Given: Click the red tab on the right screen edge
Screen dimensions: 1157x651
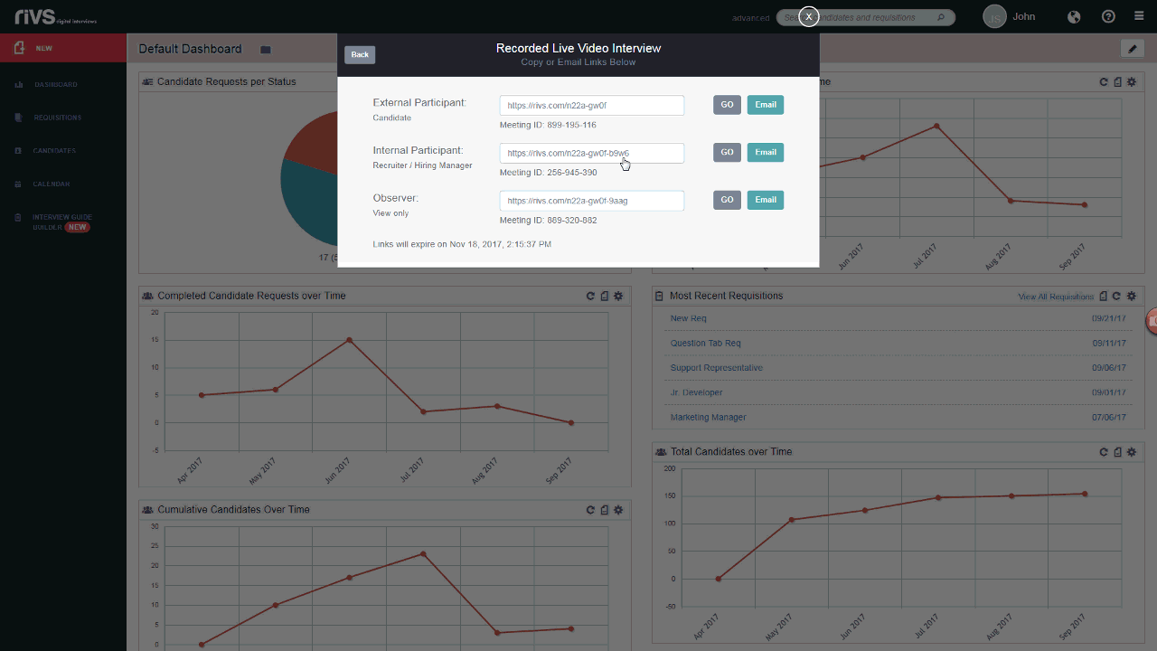Looking at the screenshot, I should click(1152, 321).
